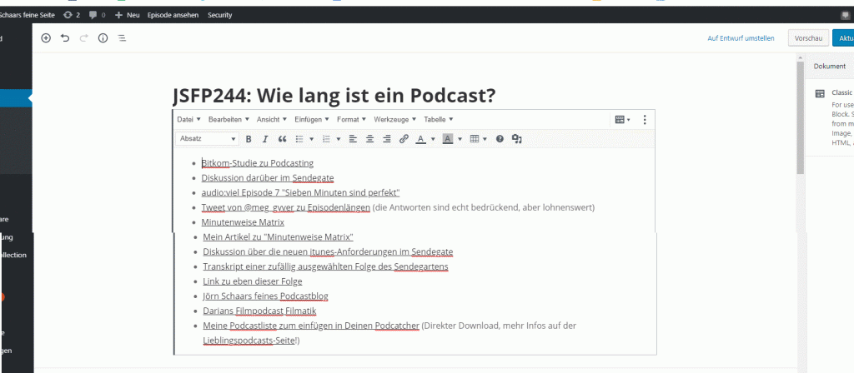The height and width of the screenshot is (373, 854).
Task: Center align the text
Action: [369, 139]
